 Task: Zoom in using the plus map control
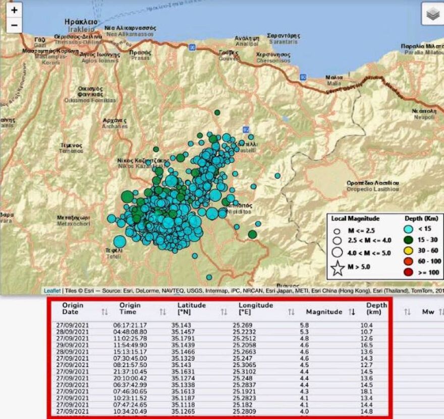click(x=15, y=9)
